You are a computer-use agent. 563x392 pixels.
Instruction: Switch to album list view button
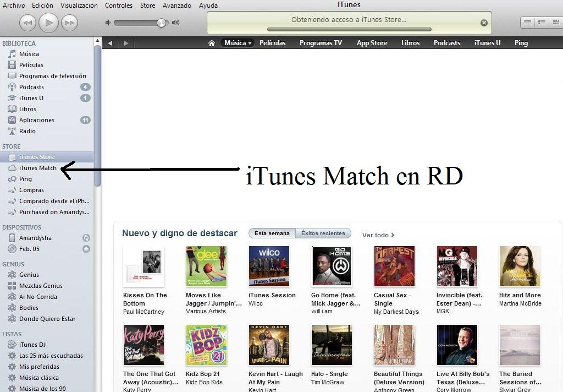542,22
